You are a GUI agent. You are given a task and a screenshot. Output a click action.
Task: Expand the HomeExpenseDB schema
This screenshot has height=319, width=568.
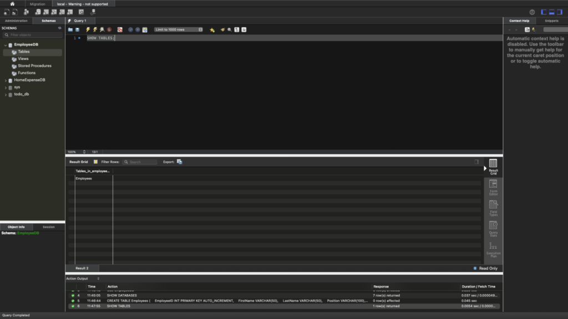click(6, 80)
